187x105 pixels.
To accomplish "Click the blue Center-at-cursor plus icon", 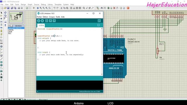I will [38, 8].
